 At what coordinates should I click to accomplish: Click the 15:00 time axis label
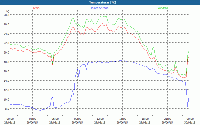coord(122,119)
